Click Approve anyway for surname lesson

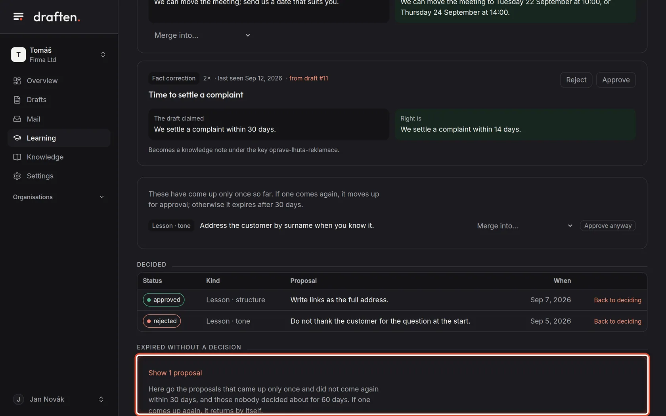pyautogui.click(x=608, y=226)
